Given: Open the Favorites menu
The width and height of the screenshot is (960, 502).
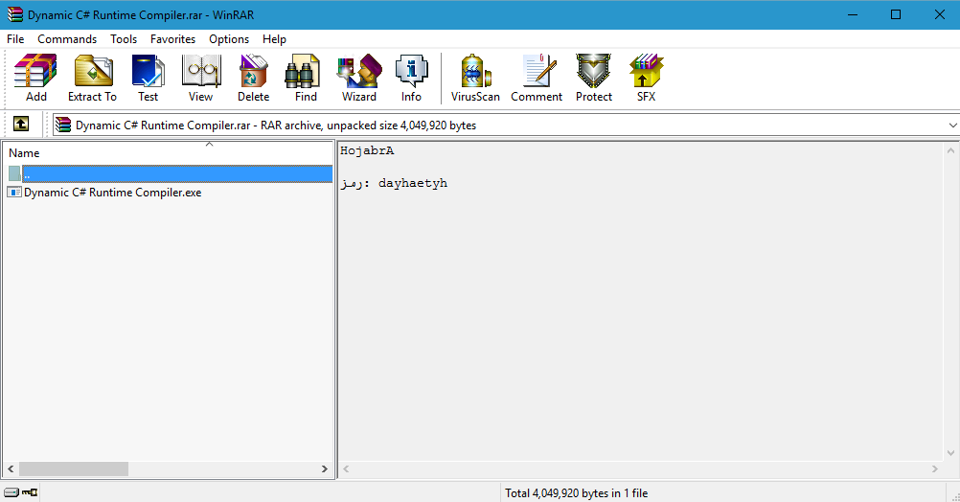Looking at the screenshot, I should click(172, 39).
